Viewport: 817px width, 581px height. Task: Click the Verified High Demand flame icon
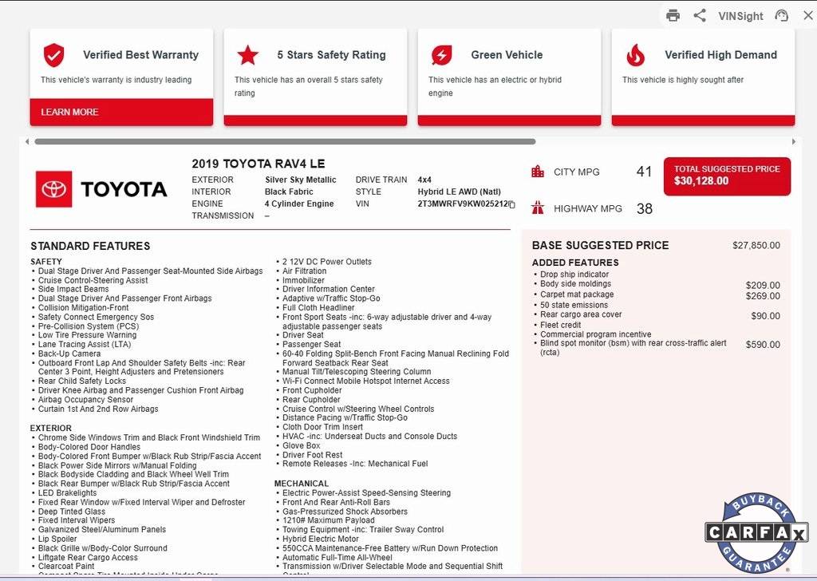[636, 55]
